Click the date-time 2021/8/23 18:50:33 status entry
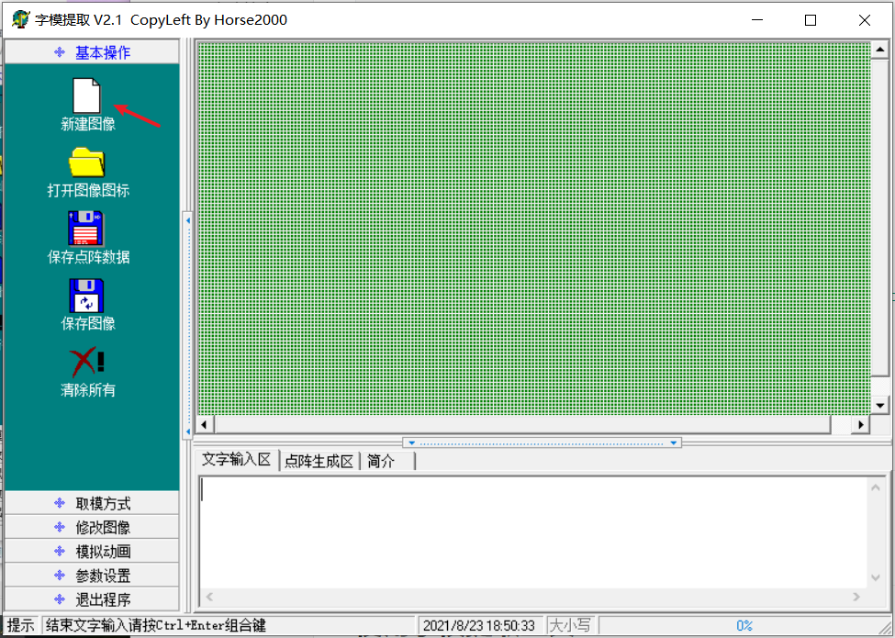 [x=479, y=625]
